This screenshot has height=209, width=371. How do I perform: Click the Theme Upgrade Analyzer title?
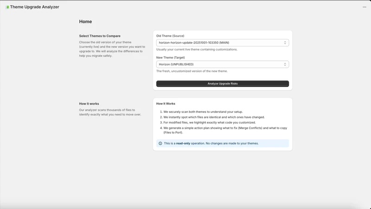[34, 7]
